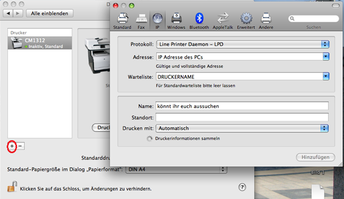Open the Windows printer icon
Screen dimensions: 344x199
(176, 21)
